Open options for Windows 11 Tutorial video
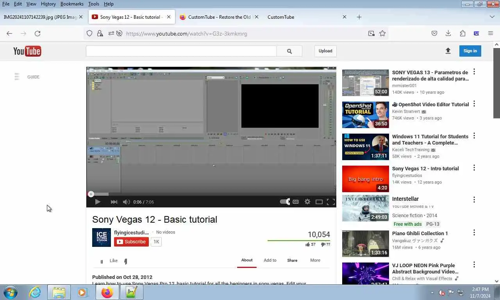Viewport: 500px width, 300px height. pos(474,136)
